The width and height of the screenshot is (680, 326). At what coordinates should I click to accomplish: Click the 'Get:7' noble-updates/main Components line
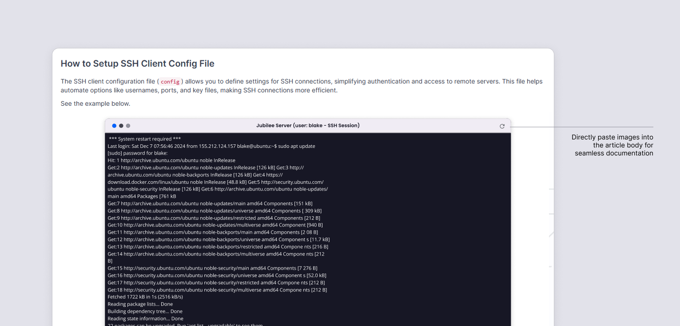tap(210, 203)
